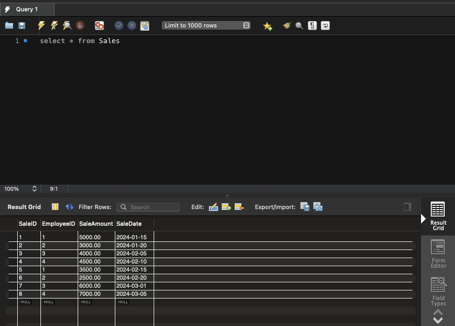The image size is (455, 326).
Task: Click the Rollback X icon
Action: pos(132,25)
